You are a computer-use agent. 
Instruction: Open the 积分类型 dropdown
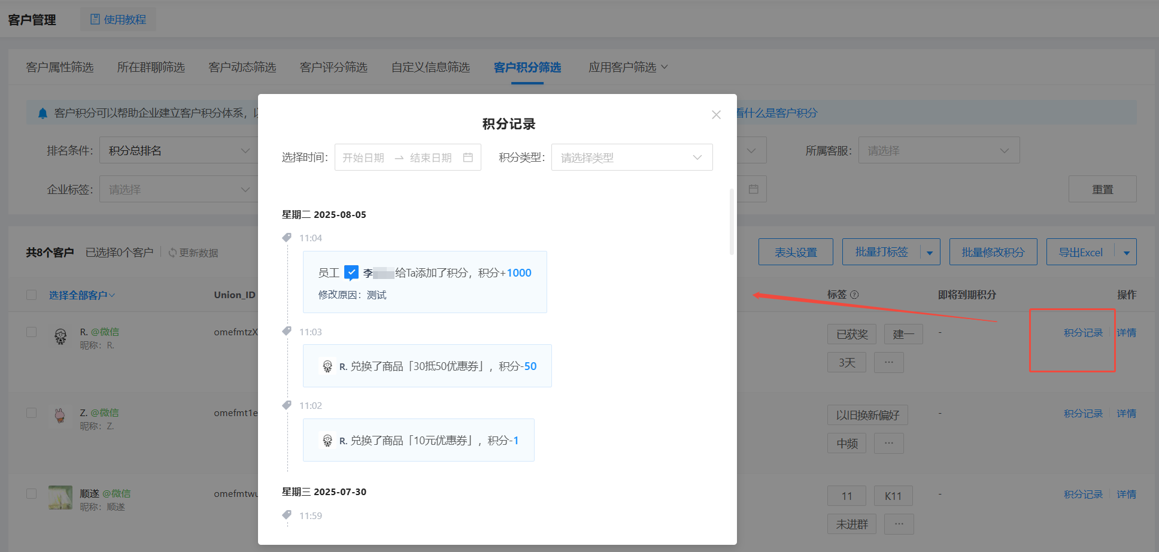[632, 157]
